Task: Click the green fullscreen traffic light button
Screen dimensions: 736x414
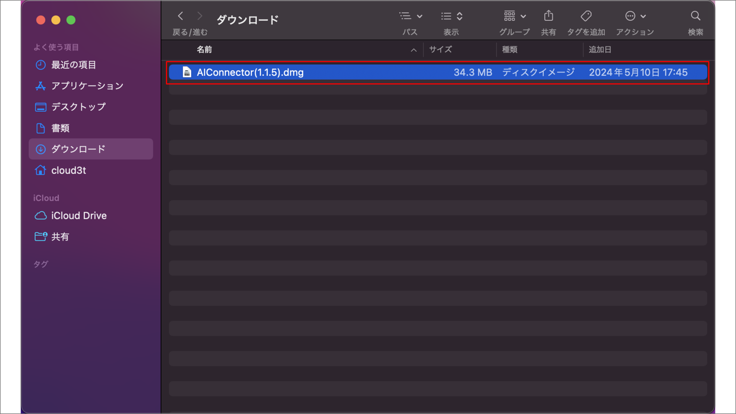Action: click(71, 20)
